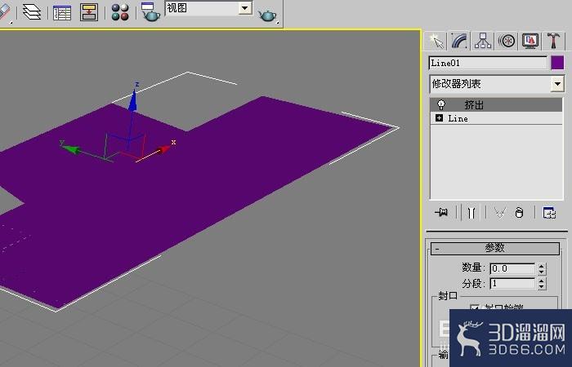Image resolution: width=572 pixels, height=367 pixels.
Task: Switch to the Motion panel tab
Action: (x=507, y=41)
